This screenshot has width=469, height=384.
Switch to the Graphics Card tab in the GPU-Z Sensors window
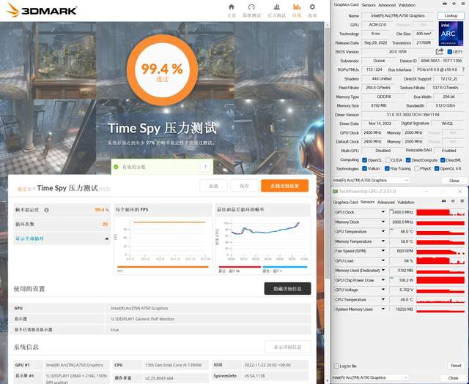click(x=345, y=202)
